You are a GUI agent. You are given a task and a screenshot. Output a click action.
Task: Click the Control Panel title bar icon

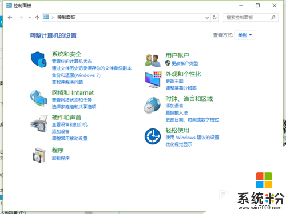[x=9, y=6]
